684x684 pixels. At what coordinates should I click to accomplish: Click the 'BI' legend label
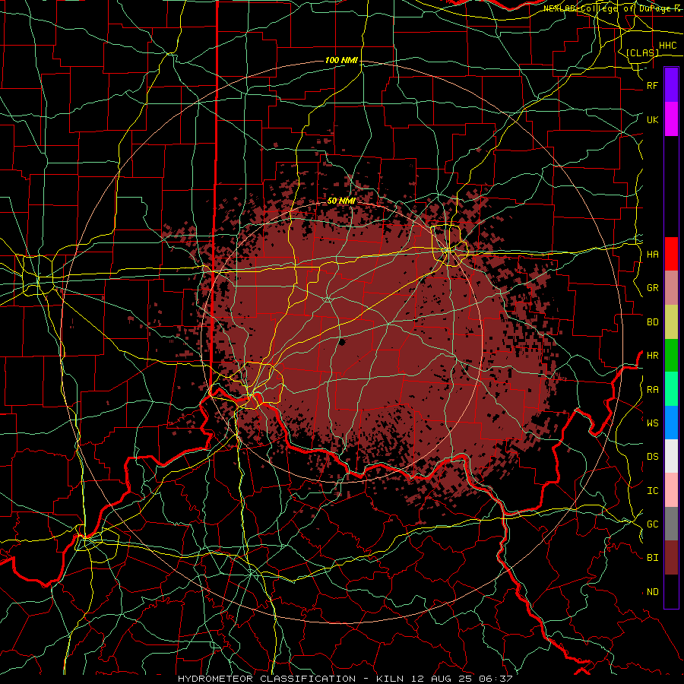click(652, 558)
